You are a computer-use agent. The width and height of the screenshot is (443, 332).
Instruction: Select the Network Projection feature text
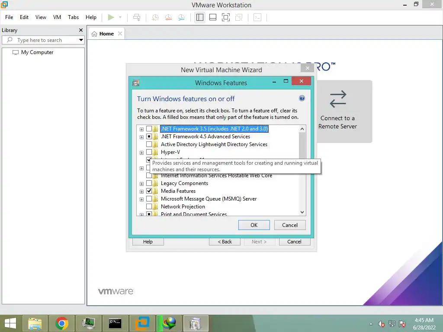point(183,207)
